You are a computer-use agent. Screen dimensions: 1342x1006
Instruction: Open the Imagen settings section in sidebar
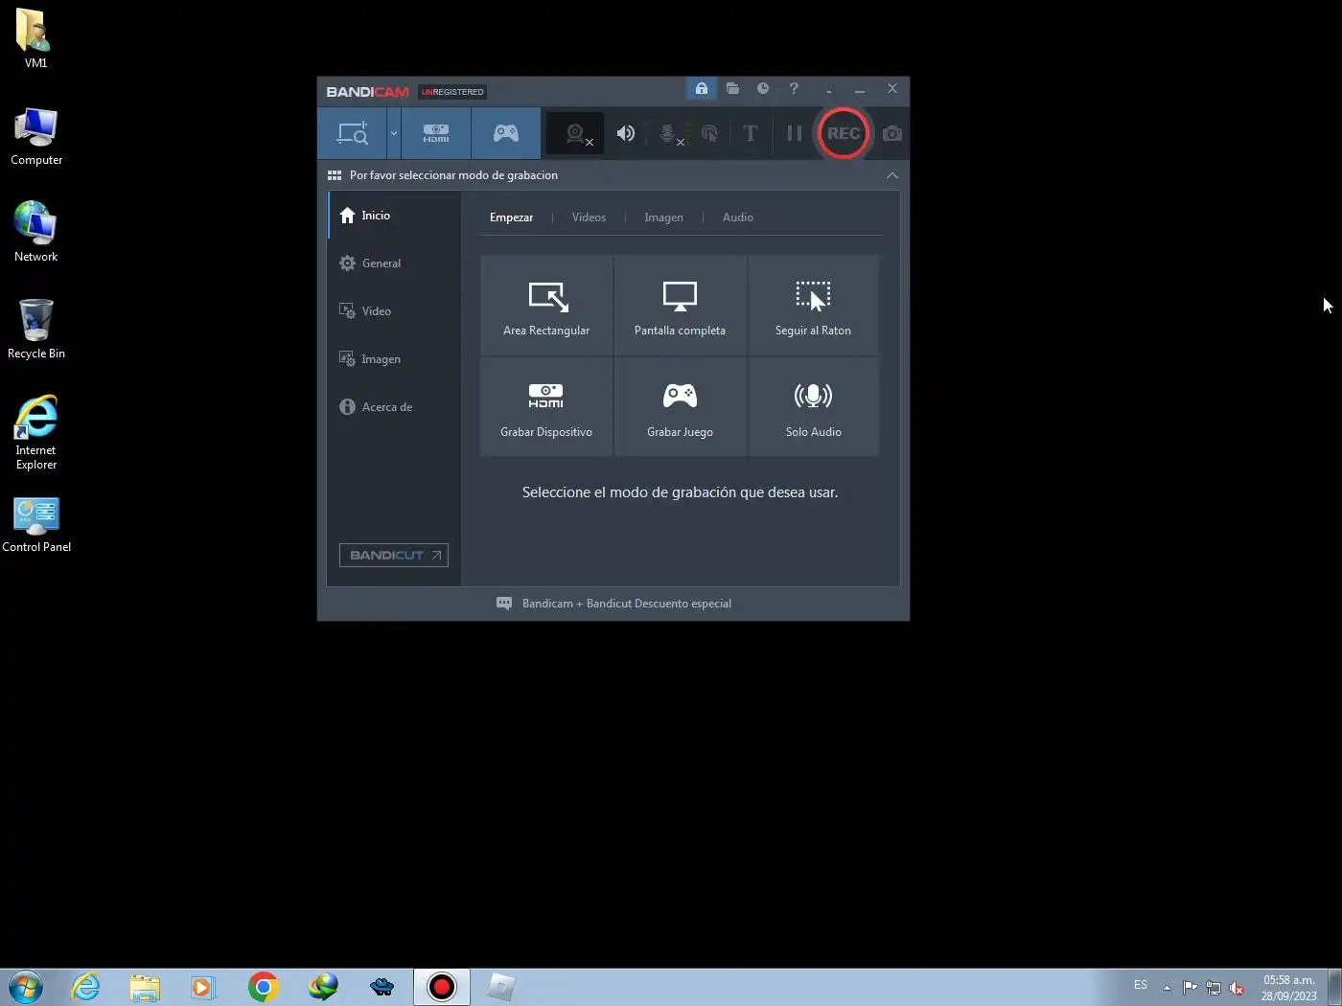395,359
